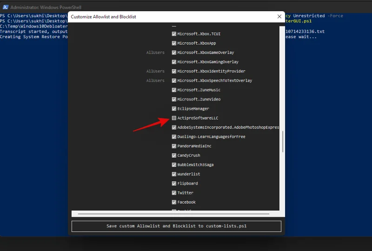Save custom Allowlist and Blocklist to custom-lists.ps1
This screenshot has width=372, height=251.
pyautogui.click(x=176, y=226)
